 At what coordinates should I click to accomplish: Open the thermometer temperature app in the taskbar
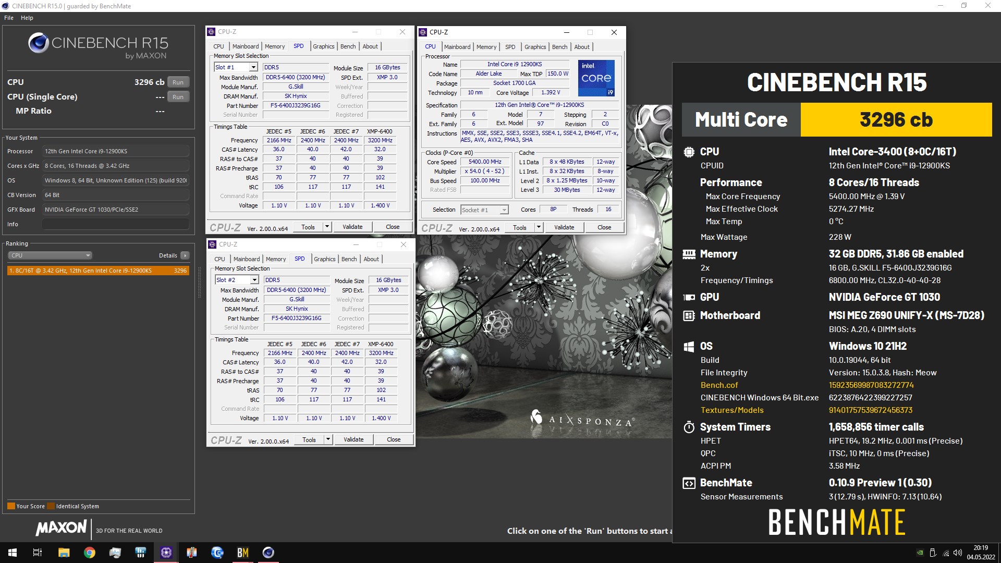[x=191, y=553]
